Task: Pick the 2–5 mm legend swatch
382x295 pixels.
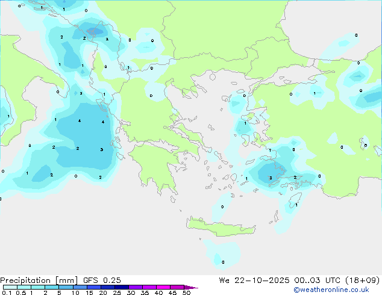Action: [52, 287]
